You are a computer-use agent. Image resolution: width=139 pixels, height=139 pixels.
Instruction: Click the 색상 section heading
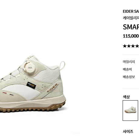point(126,97)
